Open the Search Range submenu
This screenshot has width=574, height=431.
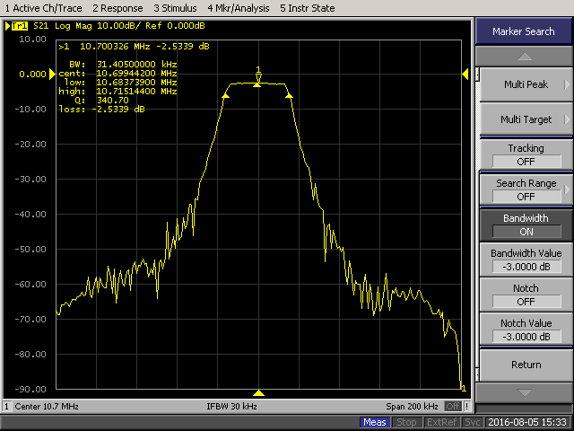(526, 189)
